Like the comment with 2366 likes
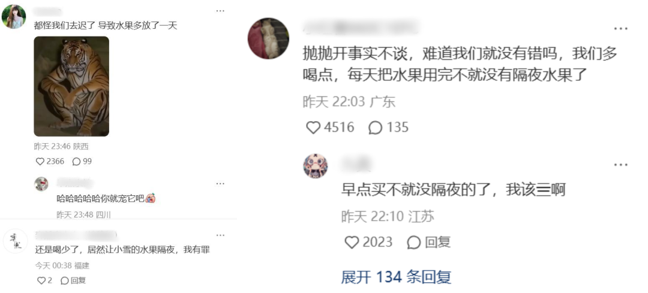648x293 pixels. [40, 161]
